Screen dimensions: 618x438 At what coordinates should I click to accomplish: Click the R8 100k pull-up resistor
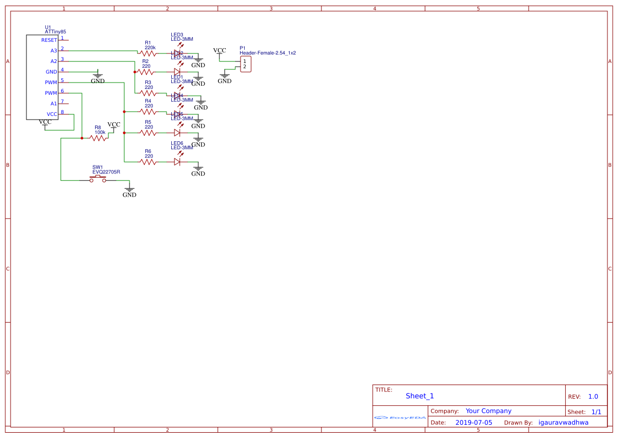click(x=98, y=138)
